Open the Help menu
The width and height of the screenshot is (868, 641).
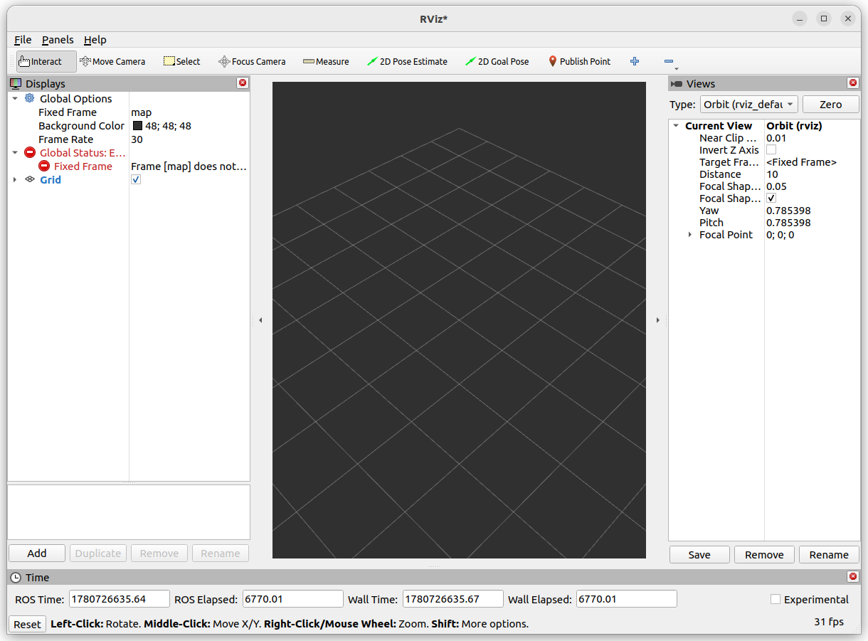[x=95, y=40]
